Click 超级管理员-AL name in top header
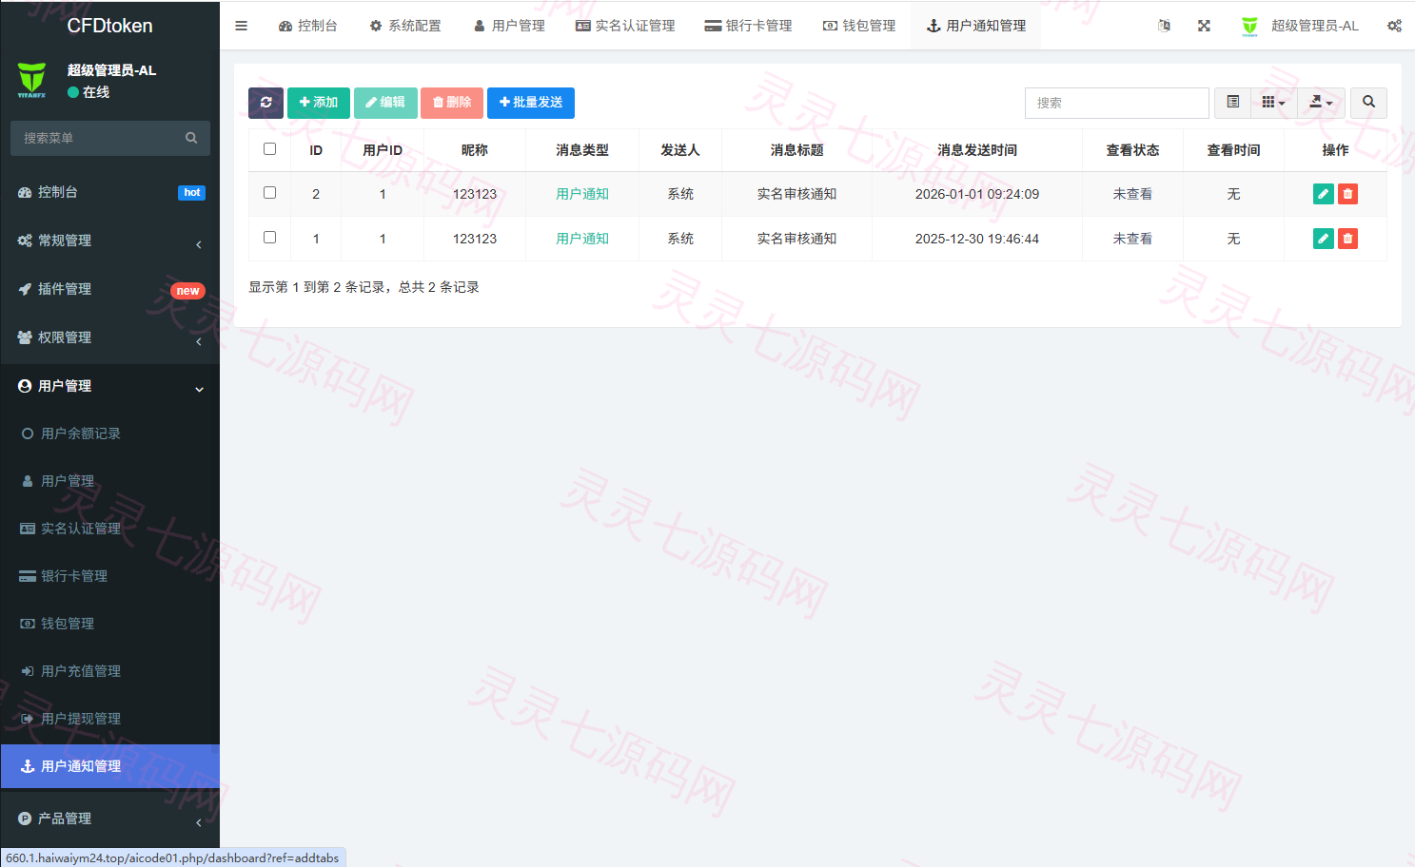The image size is (1415, 867). (1315, 26)
